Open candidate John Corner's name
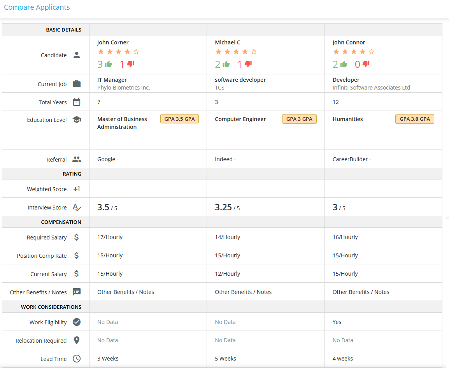 click(x=113, y=42)
